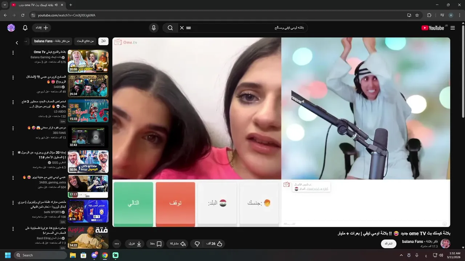Screen dimensions: 465x261
Task: Open balana Fans channel name link
Action: 420,241
